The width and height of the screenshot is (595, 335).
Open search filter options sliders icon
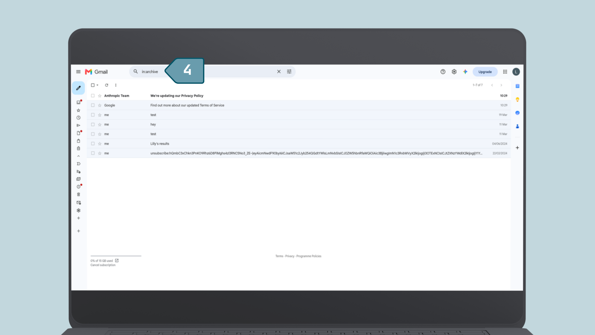coord(289,71)
